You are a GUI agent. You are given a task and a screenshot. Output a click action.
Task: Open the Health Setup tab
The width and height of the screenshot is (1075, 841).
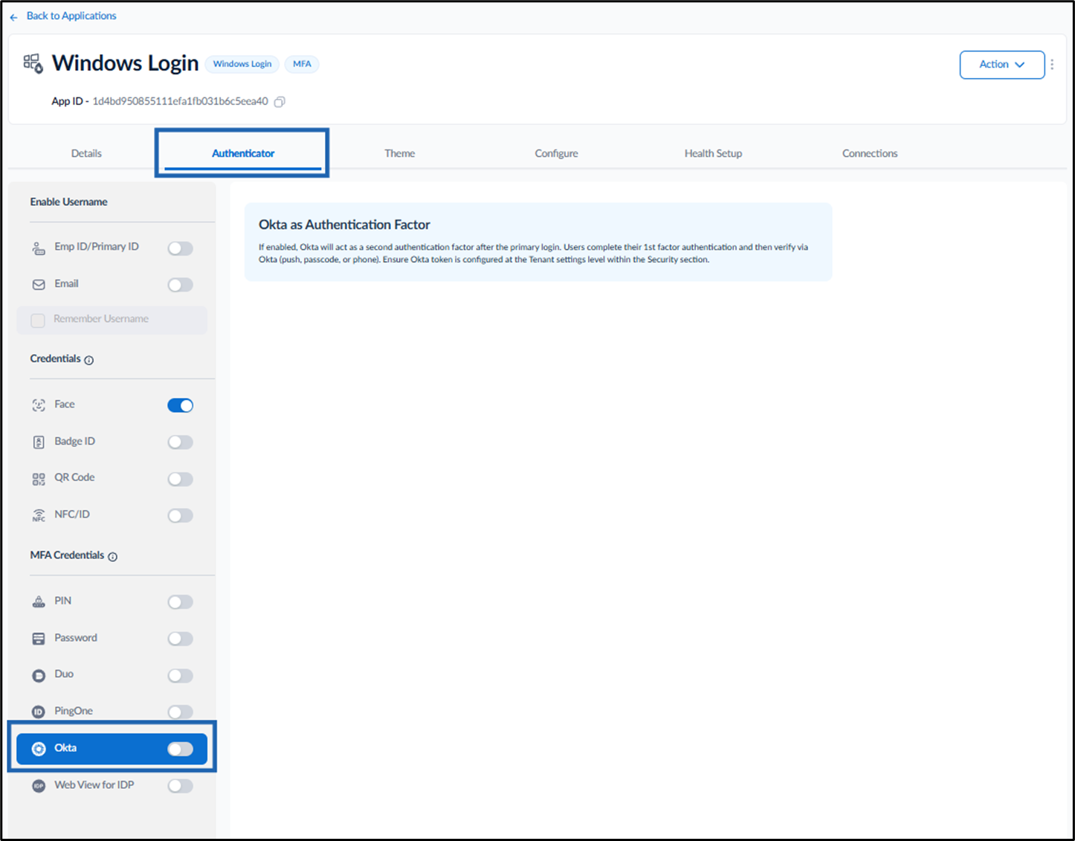point(713,153)
